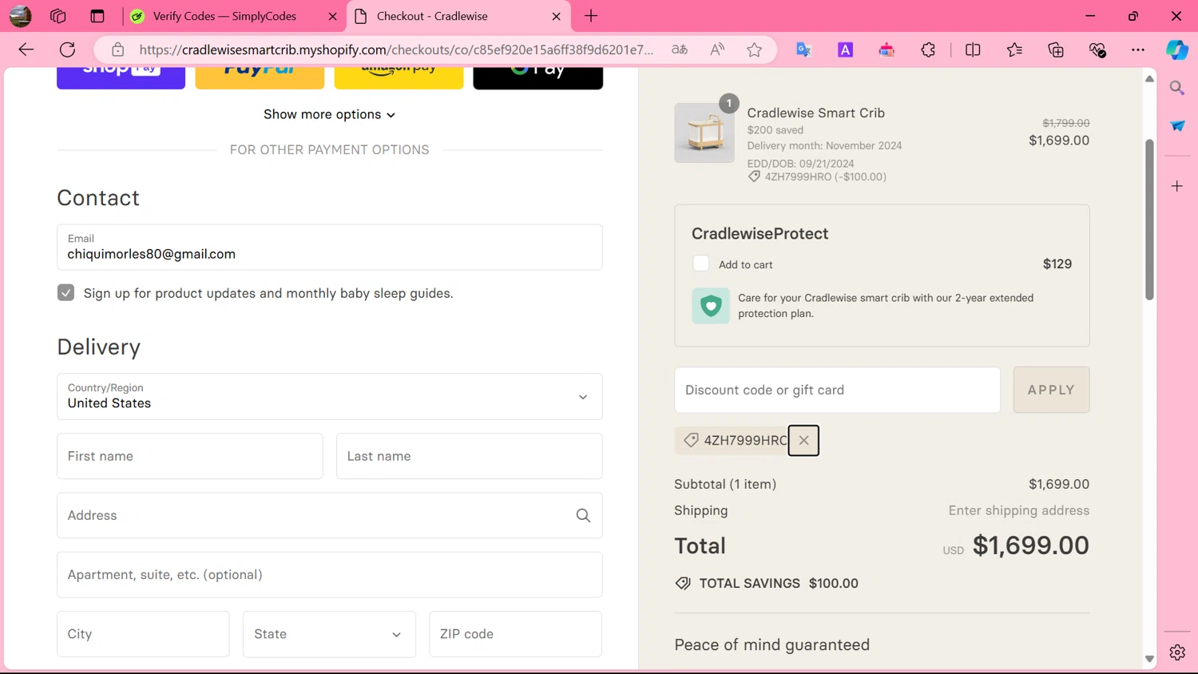This screenshot has height=674, width=1198.
Task: Open sidebar settings gear
Action: 1177,652
